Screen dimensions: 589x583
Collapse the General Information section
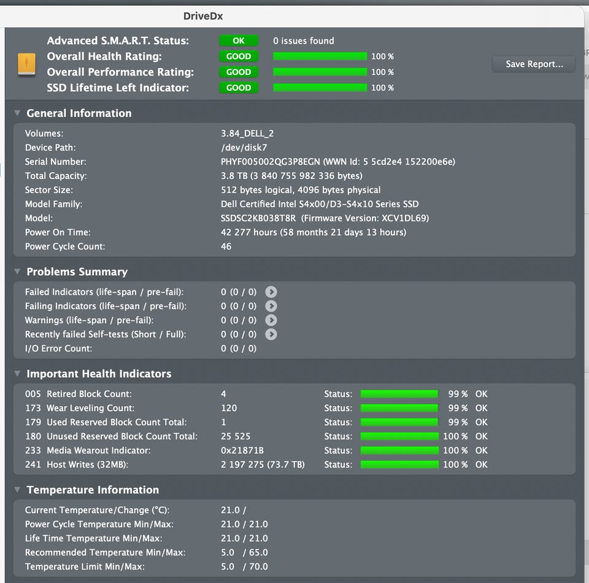[17, 113]
